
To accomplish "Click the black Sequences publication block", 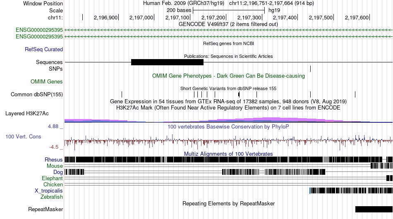I will click(x=167, y=62).
